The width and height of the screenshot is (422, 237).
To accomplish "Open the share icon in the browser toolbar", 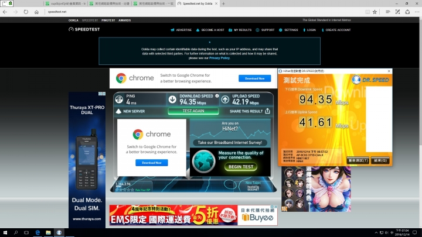I will tap(407, 12).
